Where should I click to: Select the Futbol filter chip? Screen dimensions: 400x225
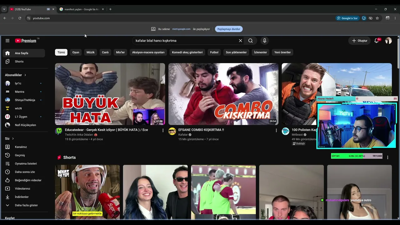click(x=214, y=52)
